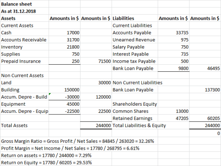Click the net building value 120000

[x=96, y=97]
